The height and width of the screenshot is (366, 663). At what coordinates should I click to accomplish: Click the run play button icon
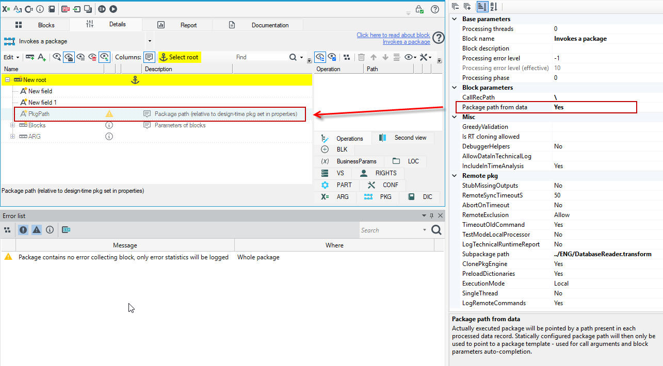(113, 9)
